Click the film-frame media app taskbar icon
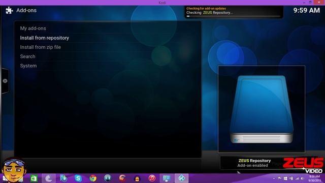325x183 pixels. click(x=108, y=178)
